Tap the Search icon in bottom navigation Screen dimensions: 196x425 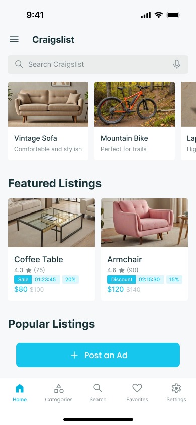tap(98, 388)
